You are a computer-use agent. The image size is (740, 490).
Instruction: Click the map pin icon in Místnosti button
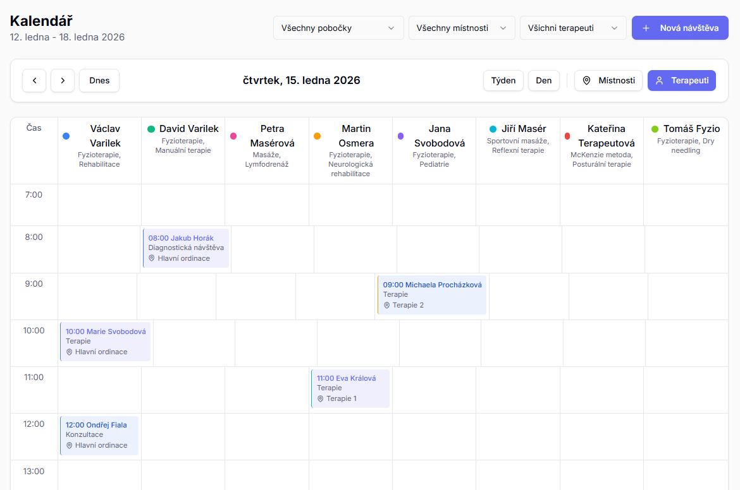(x=586, y=81)
